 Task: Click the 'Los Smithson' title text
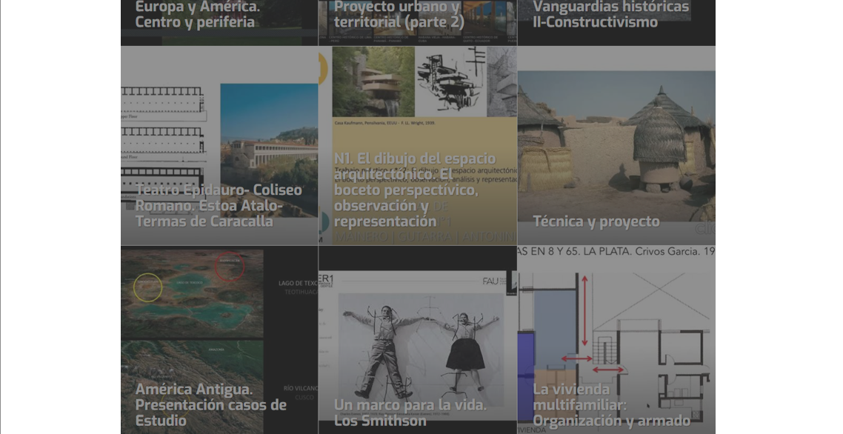[380, 421]
